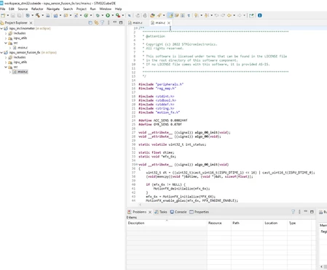Open the Source menu
This screenshot has width=327, height=270.
tap(23, 9)
